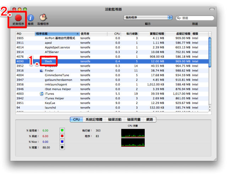Screen dimensions: 227x175
Task: Click the filter search field
Action: tap(195, 18)
